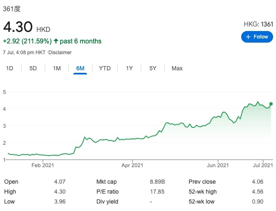Open the Disclaimer link
Screen dimensions: 276x211
point(60,53)
